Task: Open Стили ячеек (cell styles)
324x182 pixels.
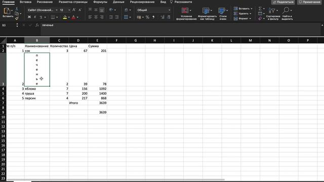Action: click(x=223, y=14)
